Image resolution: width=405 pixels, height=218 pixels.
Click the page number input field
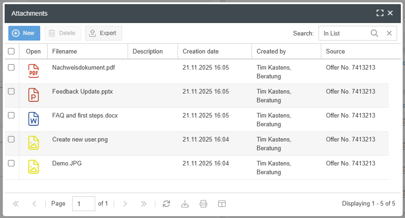83,203
